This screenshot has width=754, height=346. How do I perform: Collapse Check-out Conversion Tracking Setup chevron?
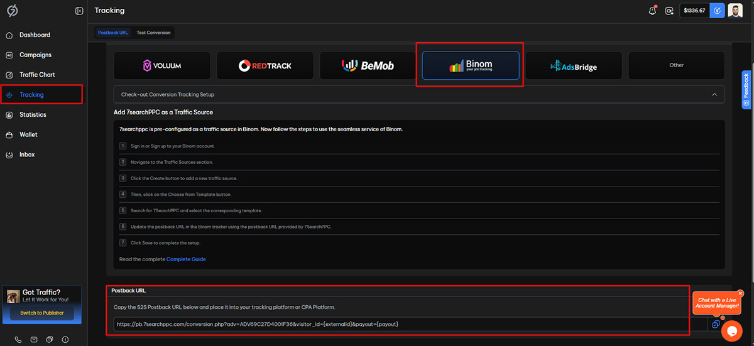714,95
